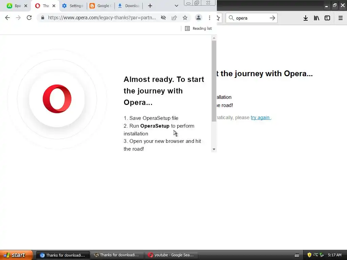Open Chrome three-dot menu
The height and width of the screenshot is (260, 347).
pos(209,18)
